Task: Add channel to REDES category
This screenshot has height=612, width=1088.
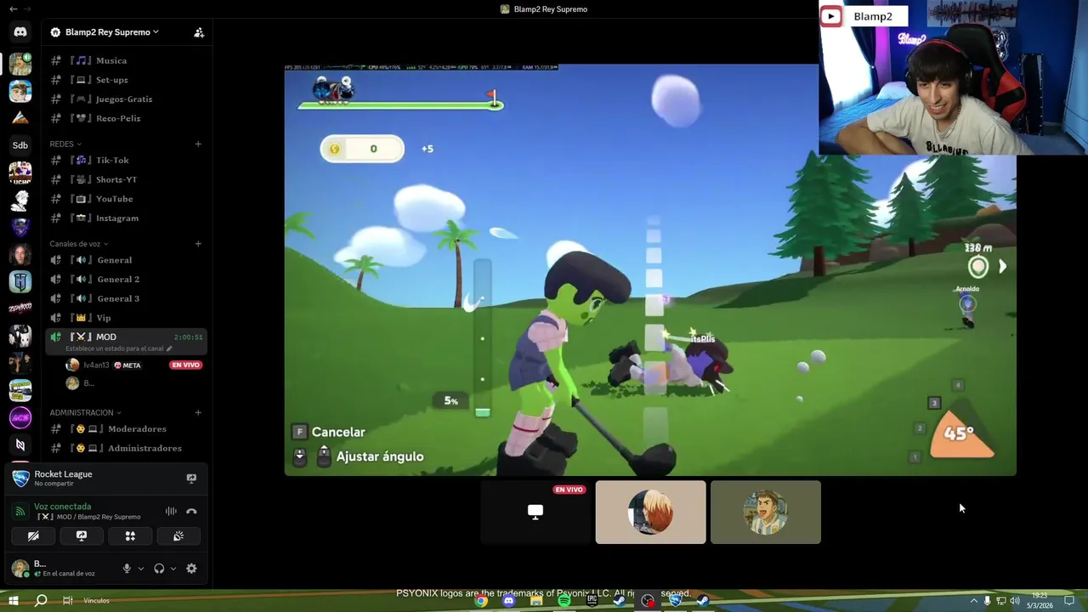Action: point(198,144)
